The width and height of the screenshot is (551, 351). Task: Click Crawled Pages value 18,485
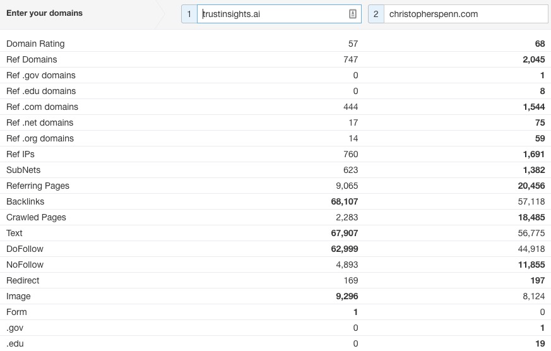pyautogui.click(x=531, y=218)
